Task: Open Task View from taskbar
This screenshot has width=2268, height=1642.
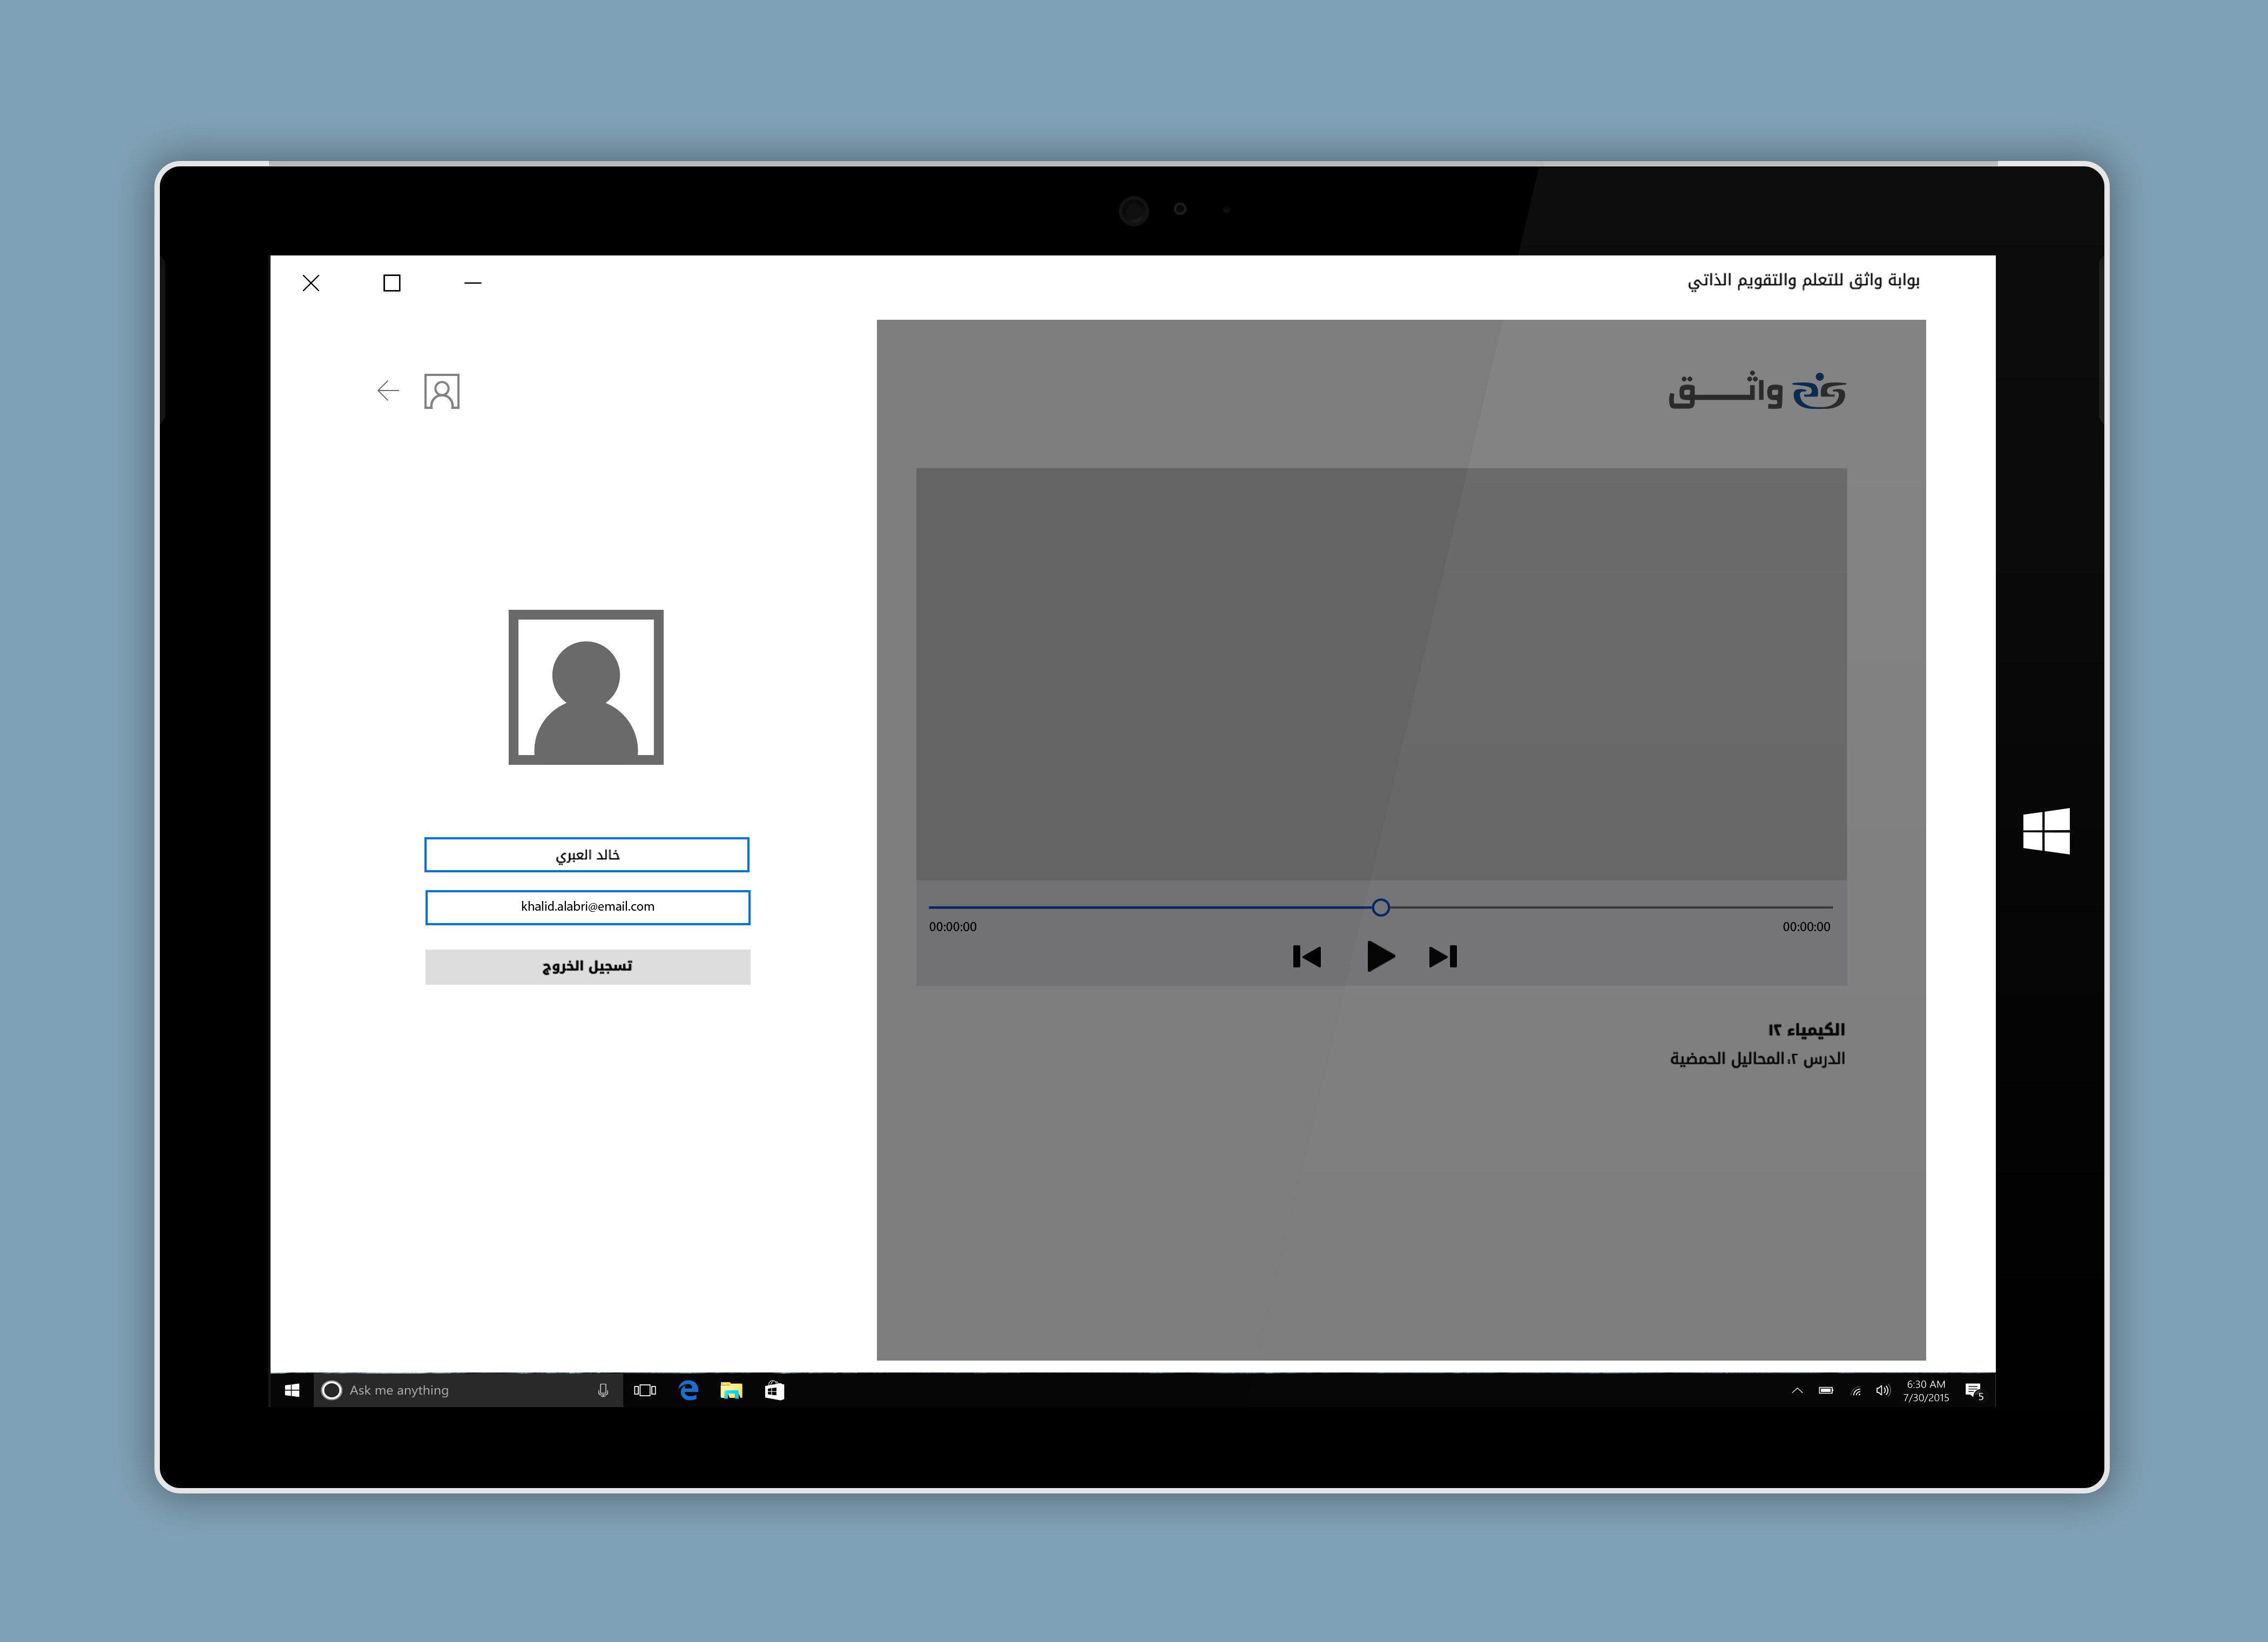Action: click(x=645, y=1390)
